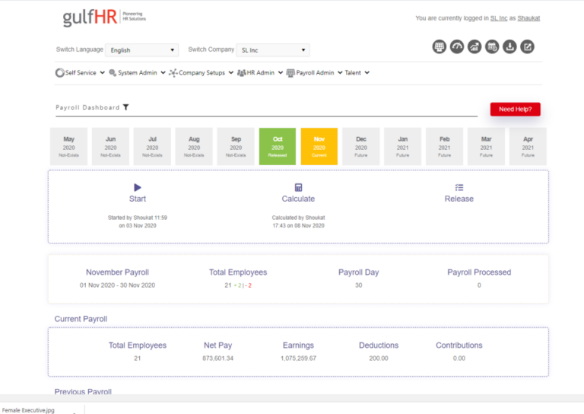Click the SL Inc company link

[499, 18]
